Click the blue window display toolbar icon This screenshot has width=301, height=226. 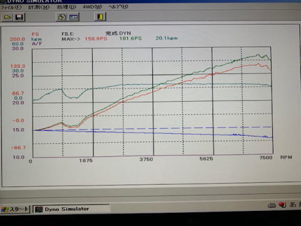[x=73, y=17]
